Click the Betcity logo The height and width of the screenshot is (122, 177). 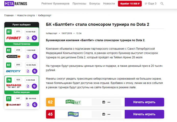pos(13,71)
